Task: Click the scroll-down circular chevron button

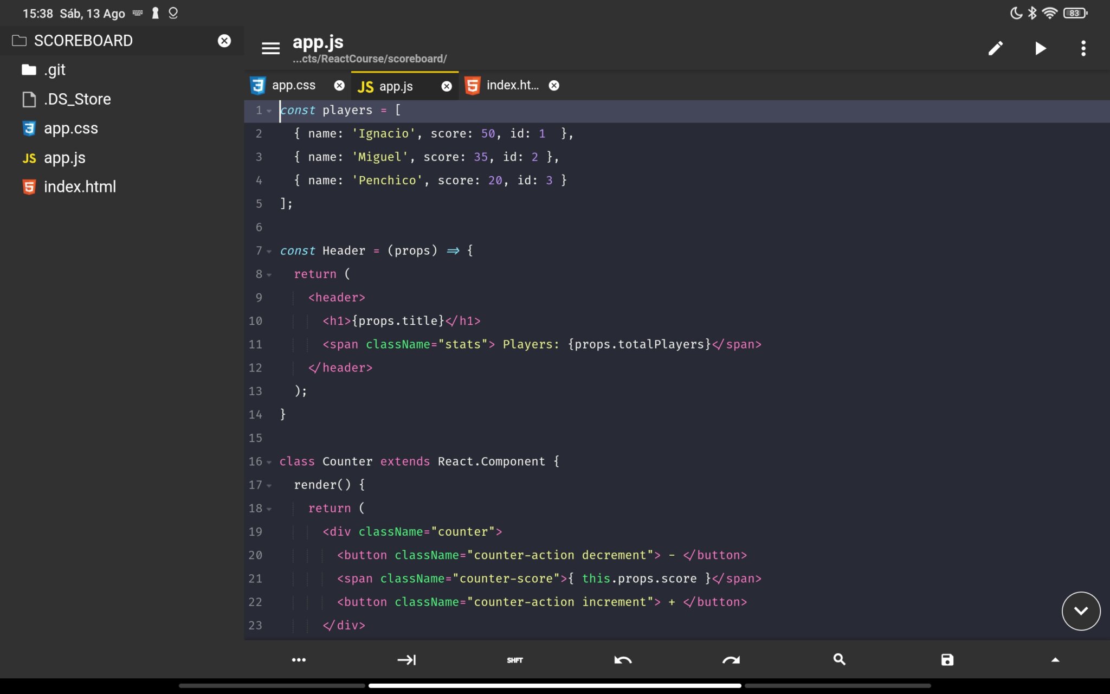Action: coord(1080,611)
